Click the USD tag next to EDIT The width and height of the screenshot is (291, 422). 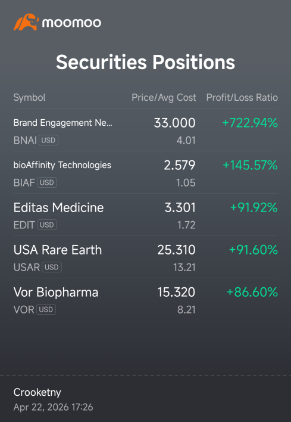coord(47,225)
